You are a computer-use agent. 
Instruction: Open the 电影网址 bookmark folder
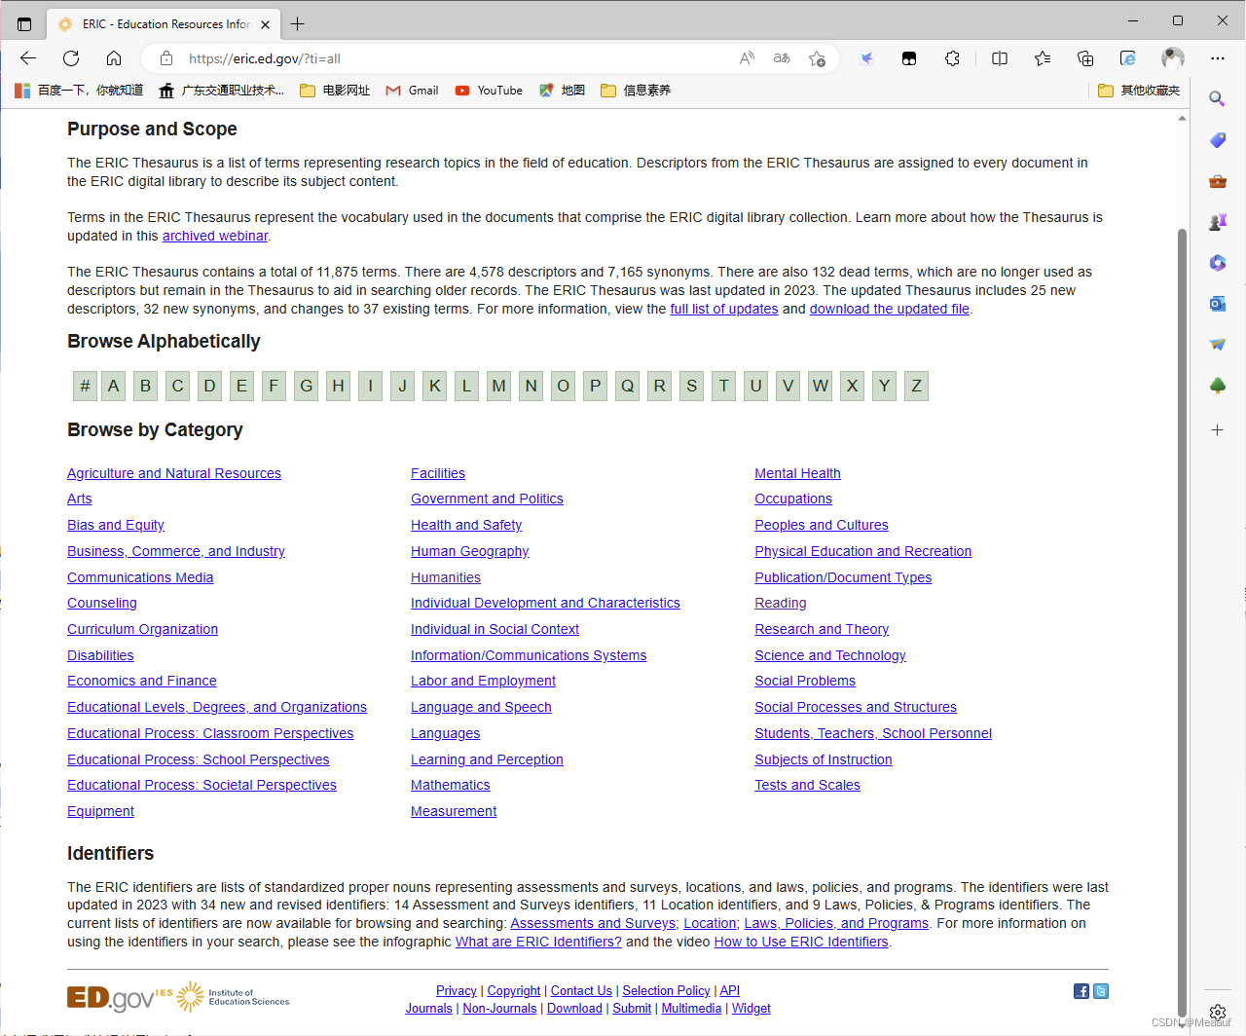335,91
